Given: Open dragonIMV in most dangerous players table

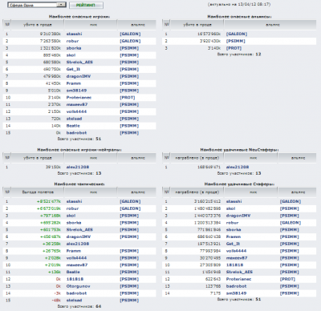Looking at the screenshot, I should tap(79, 76).
